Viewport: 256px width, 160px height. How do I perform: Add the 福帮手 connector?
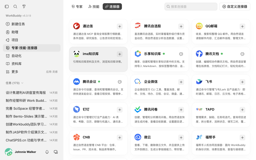tap(242, 137)
